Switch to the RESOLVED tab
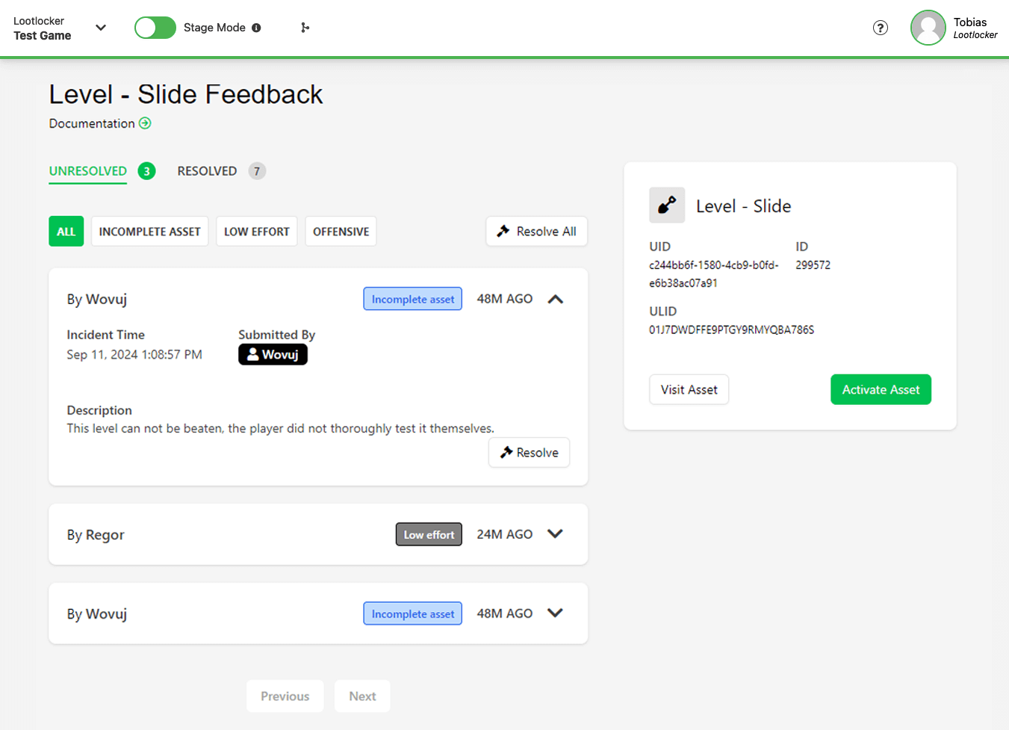1009x730 pixels. [x=207, y=170]
